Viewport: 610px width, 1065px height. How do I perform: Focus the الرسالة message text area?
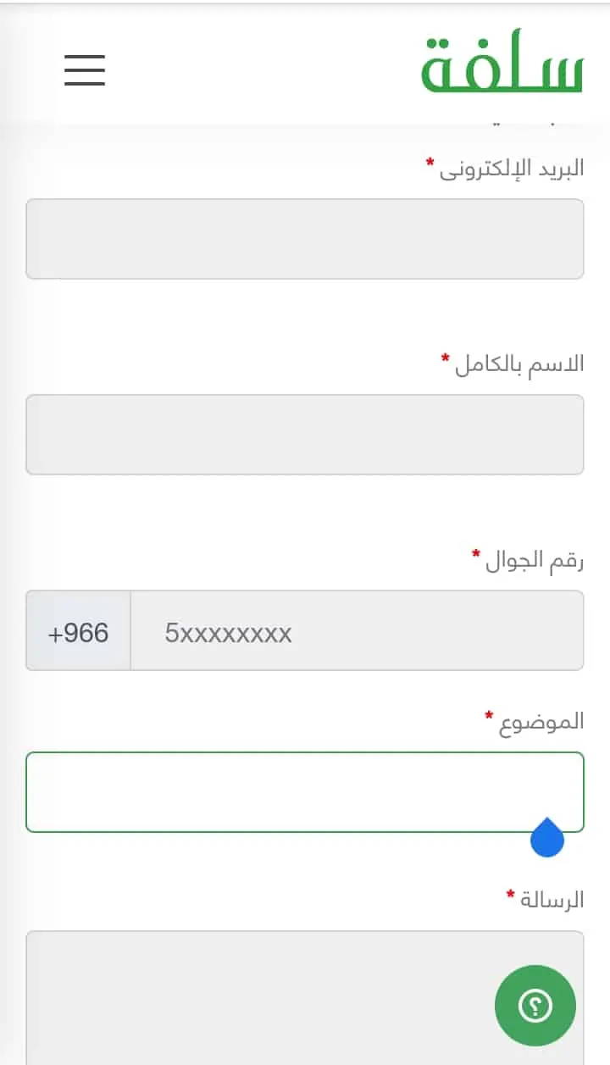point(305,997)
